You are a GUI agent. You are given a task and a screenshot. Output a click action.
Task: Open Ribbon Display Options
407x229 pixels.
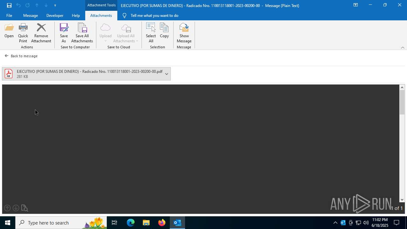pyautogui.click(x=356, y=5)
